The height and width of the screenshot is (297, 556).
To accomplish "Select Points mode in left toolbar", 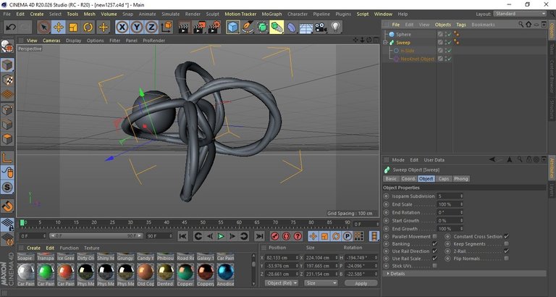I will (x=7, y=109).
